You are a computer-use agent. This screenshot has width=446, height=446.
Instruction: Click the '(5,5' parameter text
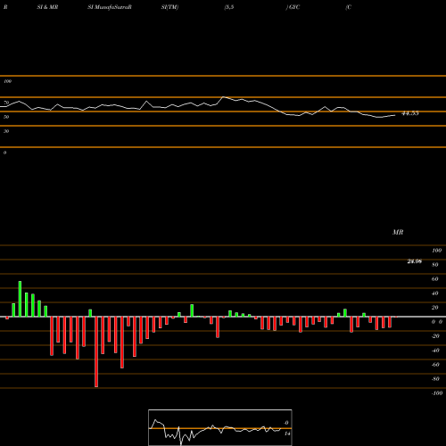tap(229, 7)
